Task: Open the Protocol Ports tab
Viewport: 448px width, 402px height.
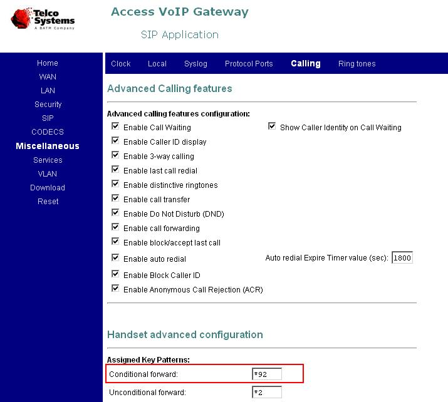Action: point(249,64)
